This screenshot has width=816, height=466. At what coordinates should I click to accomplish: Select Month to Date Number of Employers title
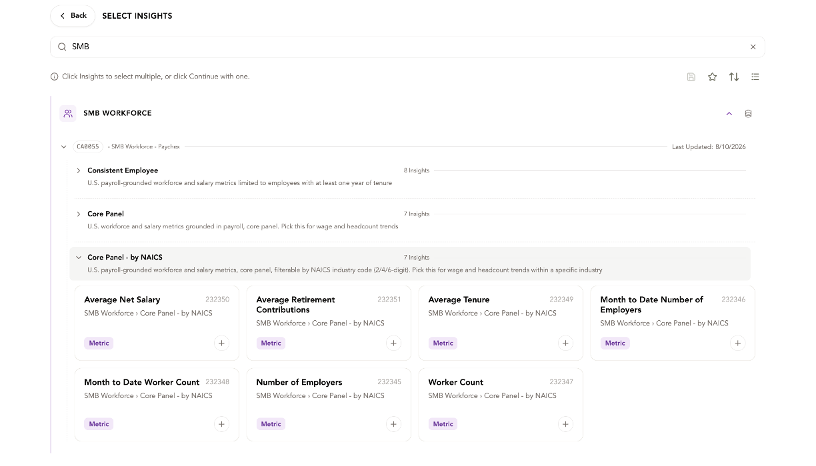651,304
